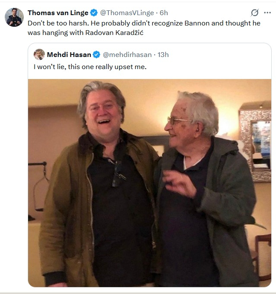
Task: Click the verified badge beside Mehdi Hasan
Action: (x=97, y=55)
